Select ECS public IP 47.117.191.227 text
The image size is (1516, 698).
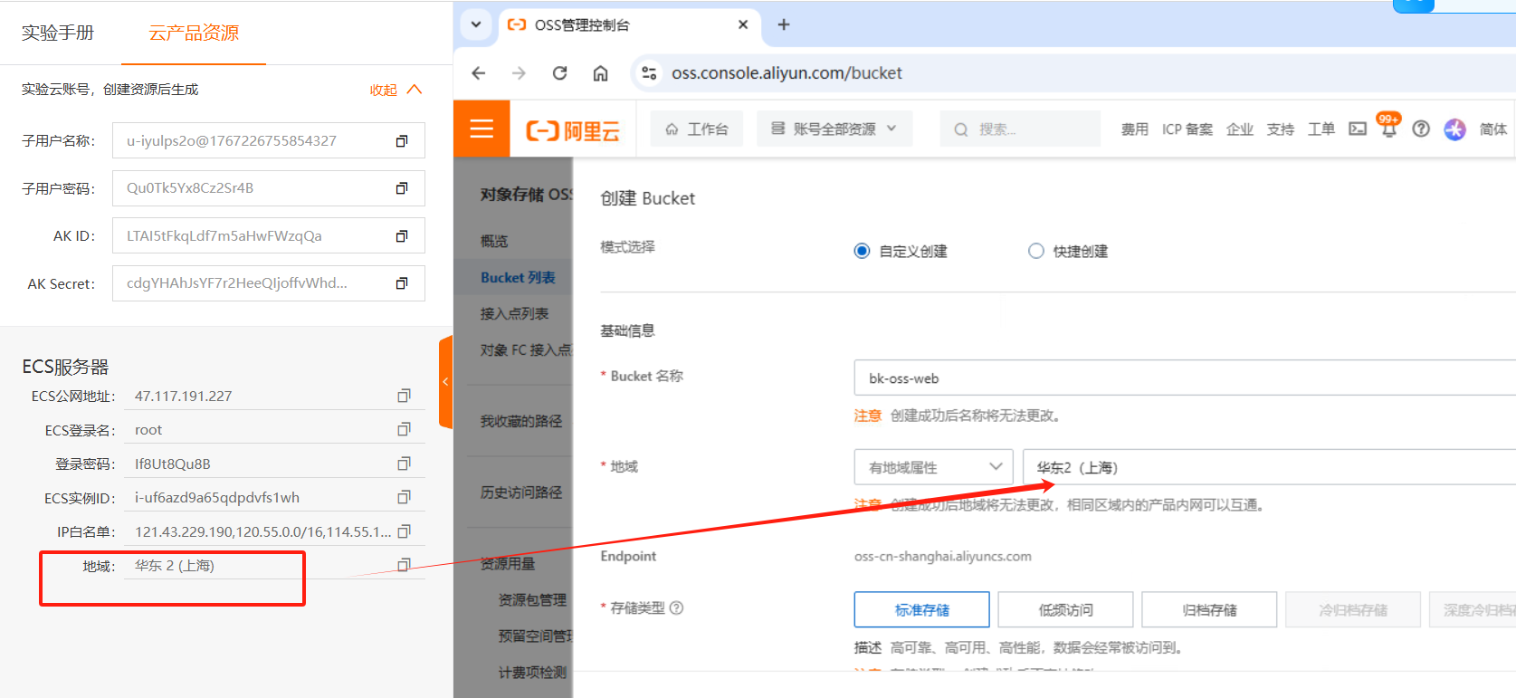(x=184, y=396)
